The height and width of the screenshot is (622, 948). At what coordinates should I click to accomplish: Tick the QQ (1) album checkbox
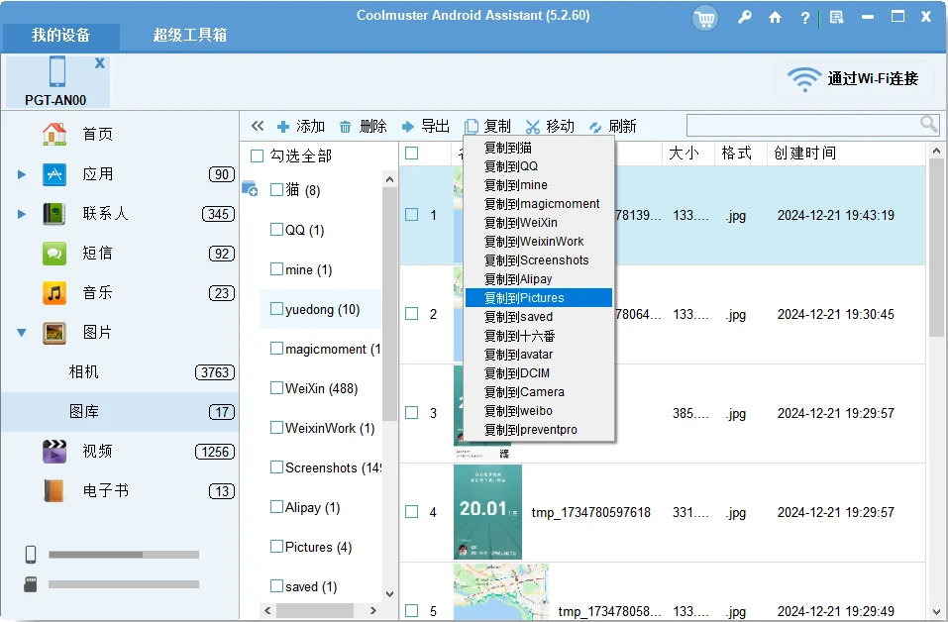276,230
